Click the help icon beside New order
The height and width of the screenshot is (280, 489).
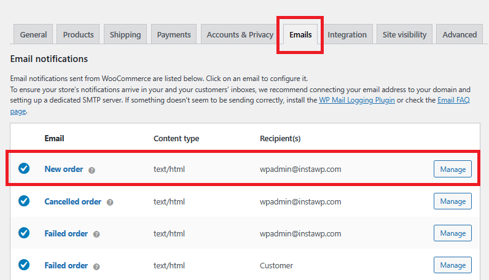[x=92, y=169]
